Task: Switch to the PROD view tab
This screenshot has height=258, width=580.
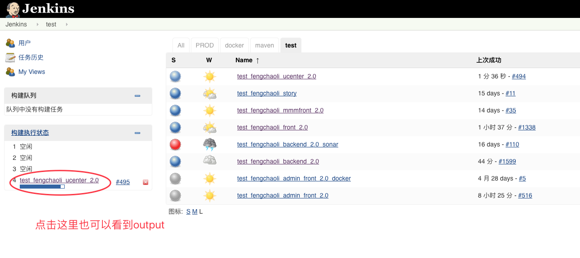Action: (205, 45)
